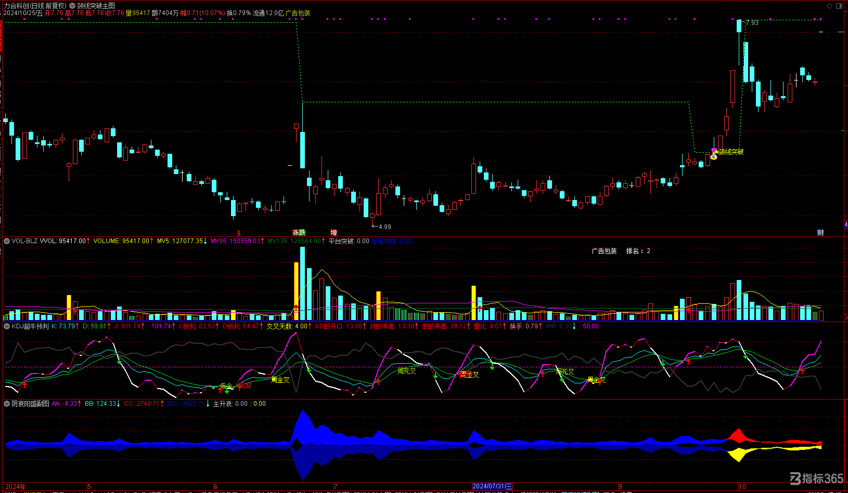The width and height of the screenshot is (848, 493).
Task: Click the 2024/07/31/三 date marker
Action: pos(492,487)
